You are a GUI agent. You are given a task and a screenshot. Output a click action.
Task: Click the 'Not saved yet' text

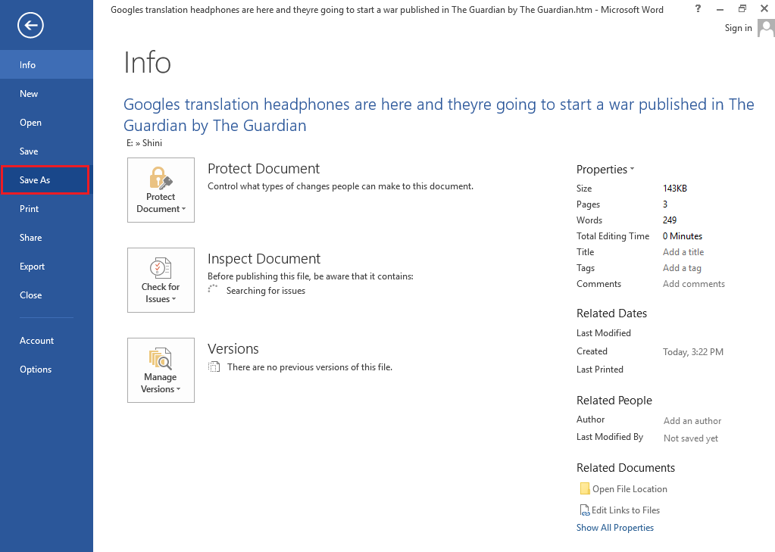coord(691,438)
